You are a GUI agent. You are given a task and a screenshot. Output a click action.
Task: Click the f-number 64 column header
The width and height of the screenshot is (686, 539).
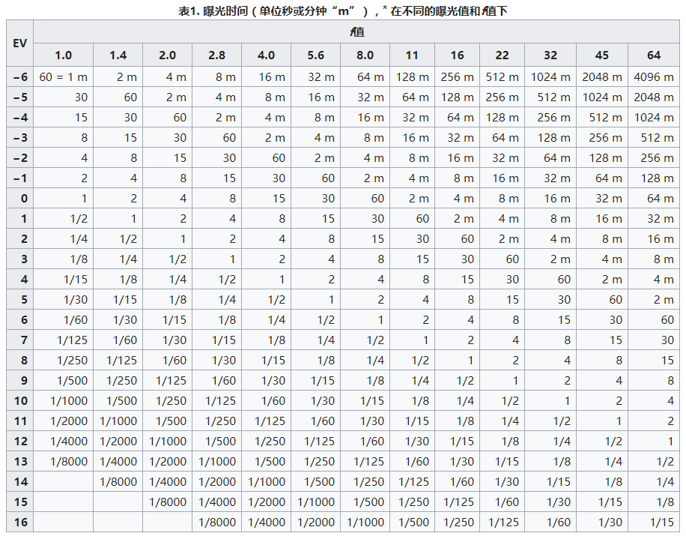654,55
